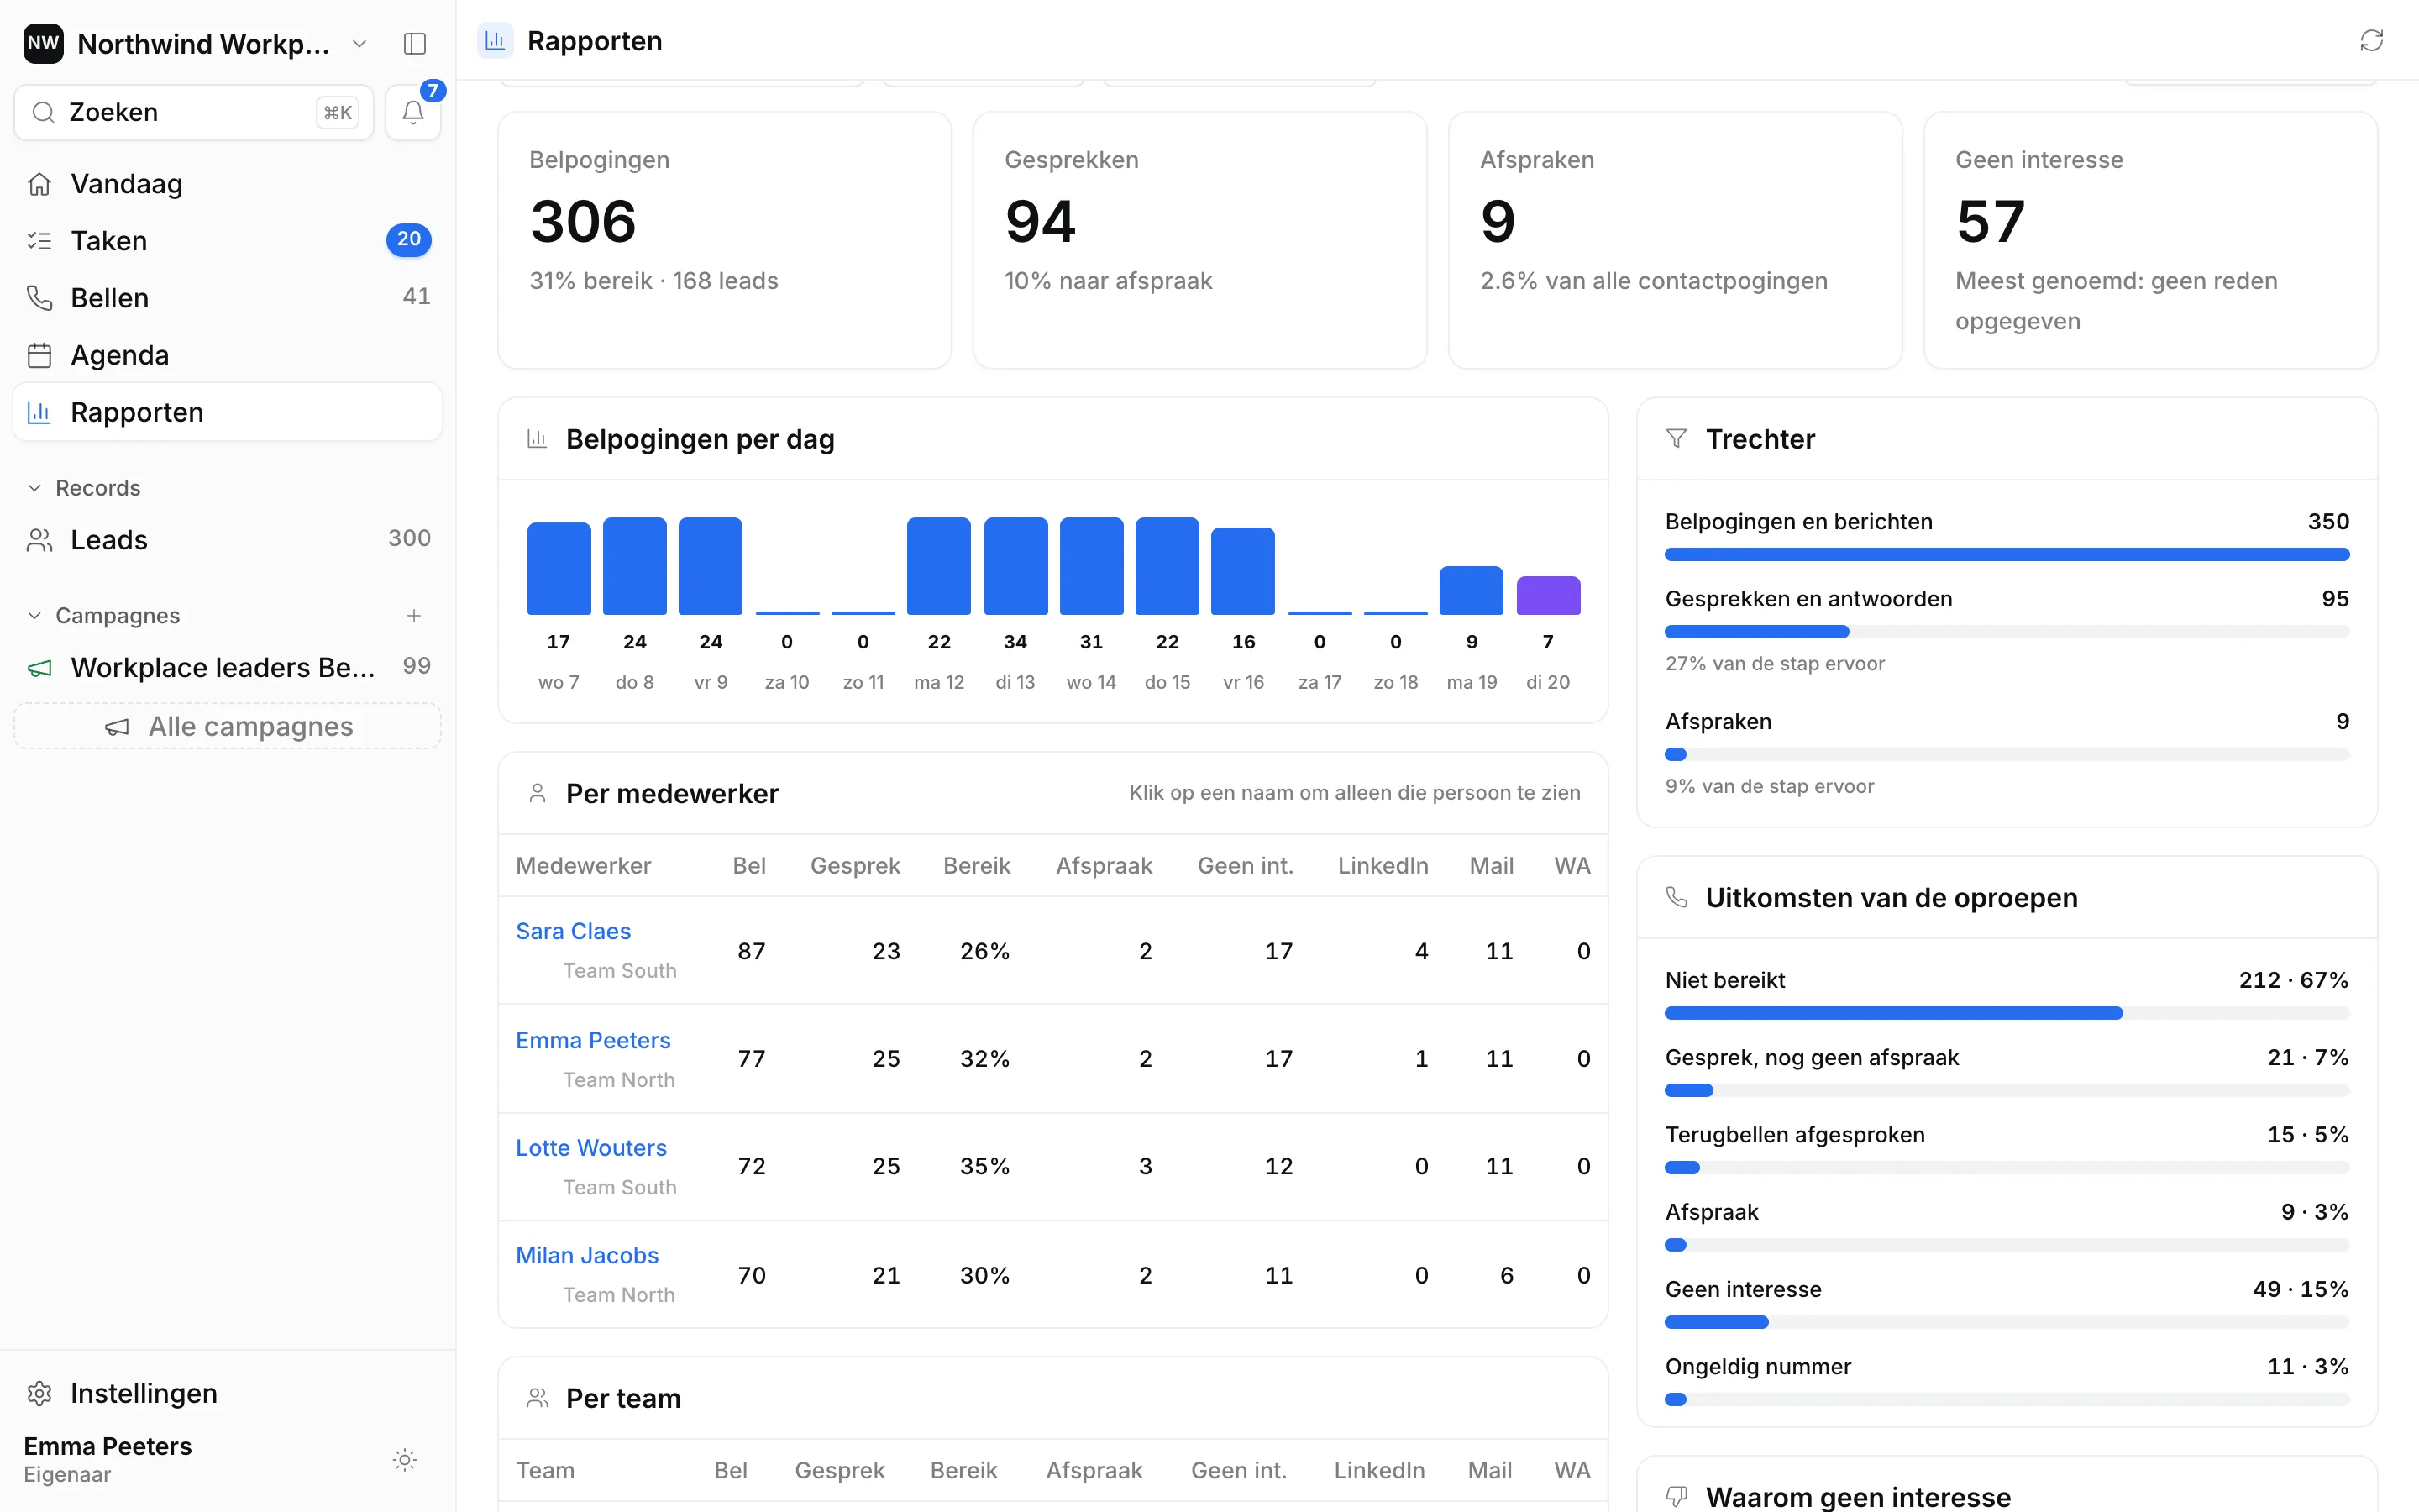Click the Alle campagnes button
The image size is (2419, 1512).
(x=228, y=726)
